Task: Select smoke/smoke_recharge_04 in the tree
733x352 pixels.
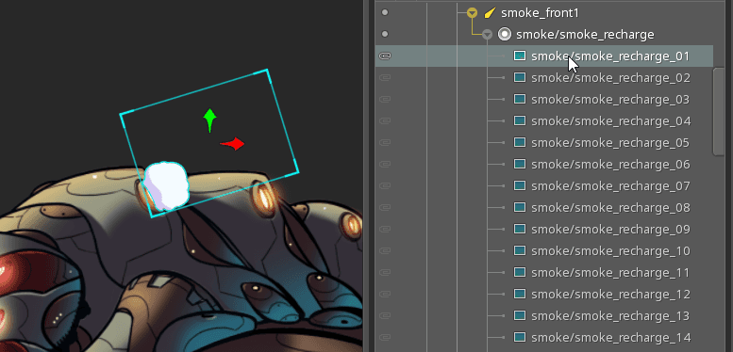Action: 610,121
